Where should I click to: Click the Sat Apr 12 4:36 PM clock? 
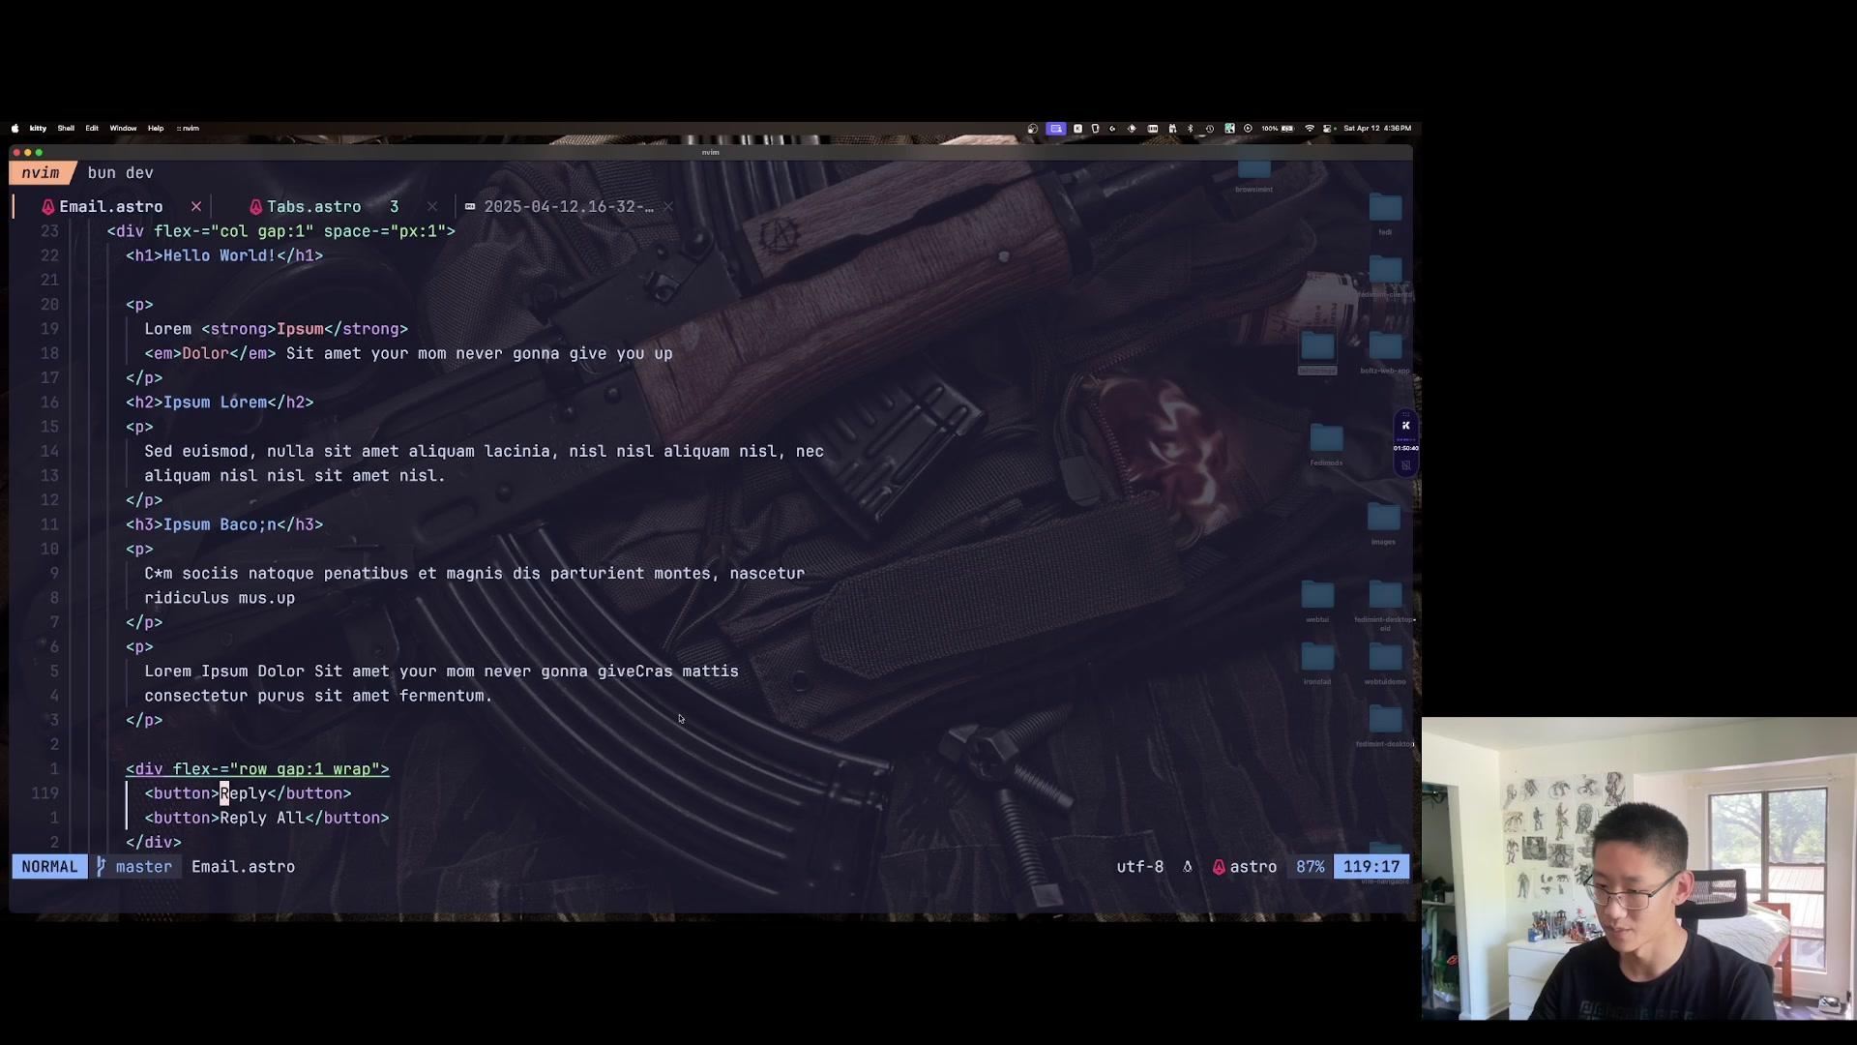(x=1377, y=128)
